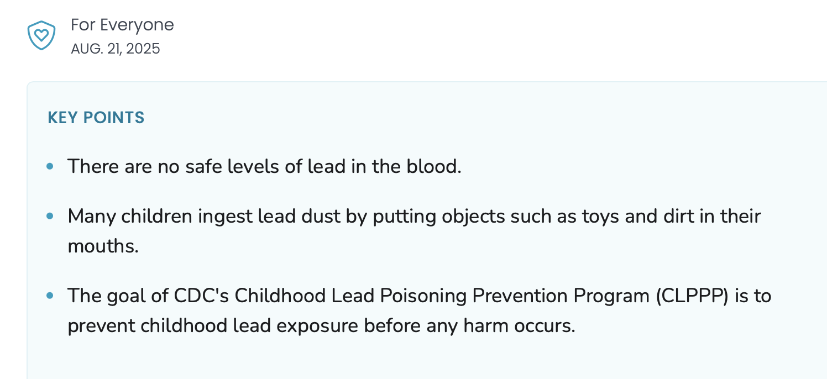Click the bullet dot before "Many children ingest"

pos(50,216)
